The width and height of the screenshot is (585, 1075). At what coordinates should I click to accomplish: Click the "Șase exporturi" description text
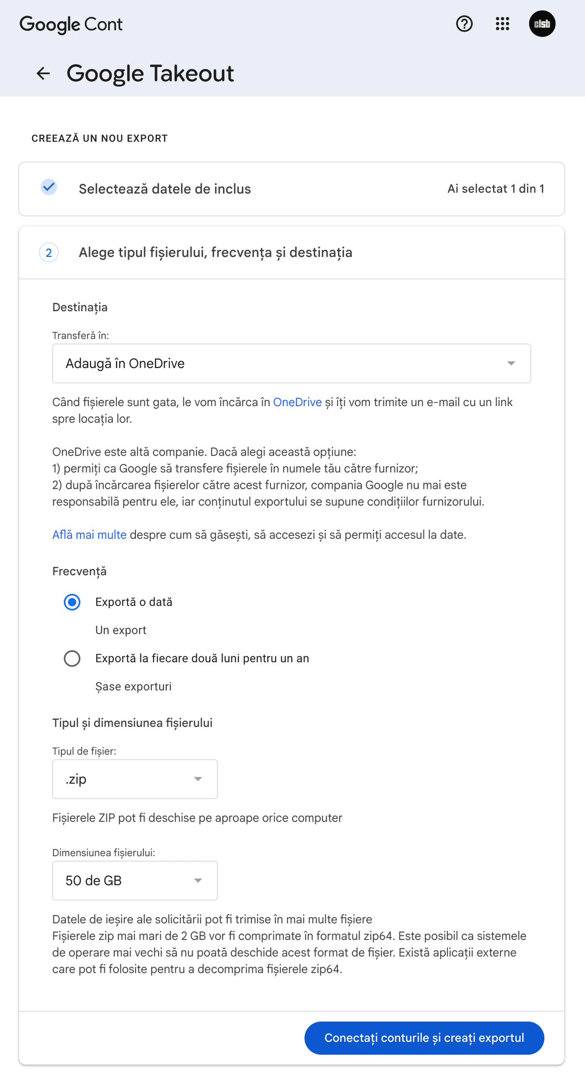[x=133, y=687]
